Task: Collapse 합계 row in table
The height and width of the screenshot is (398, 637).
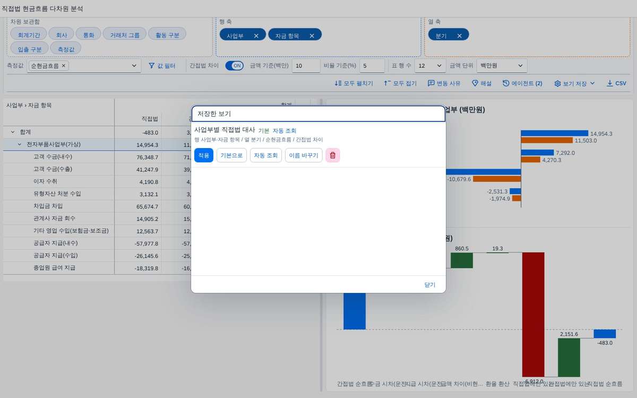Action: coord(13,132)
